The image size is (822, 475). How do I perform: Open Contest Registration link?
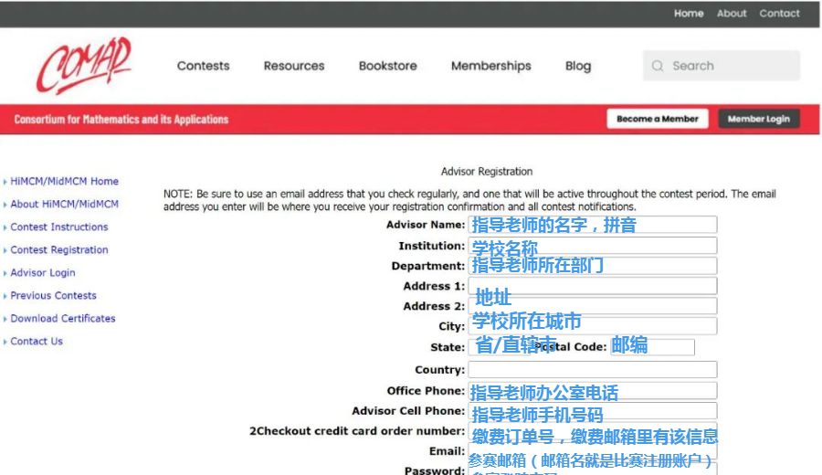tap(59, 250)
